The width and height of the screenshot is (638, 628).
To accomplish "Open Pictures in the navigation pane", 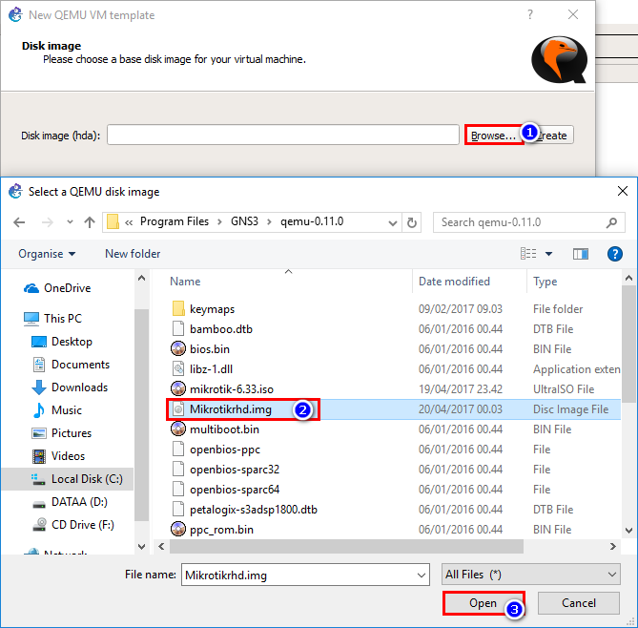I will coord(61,433).
